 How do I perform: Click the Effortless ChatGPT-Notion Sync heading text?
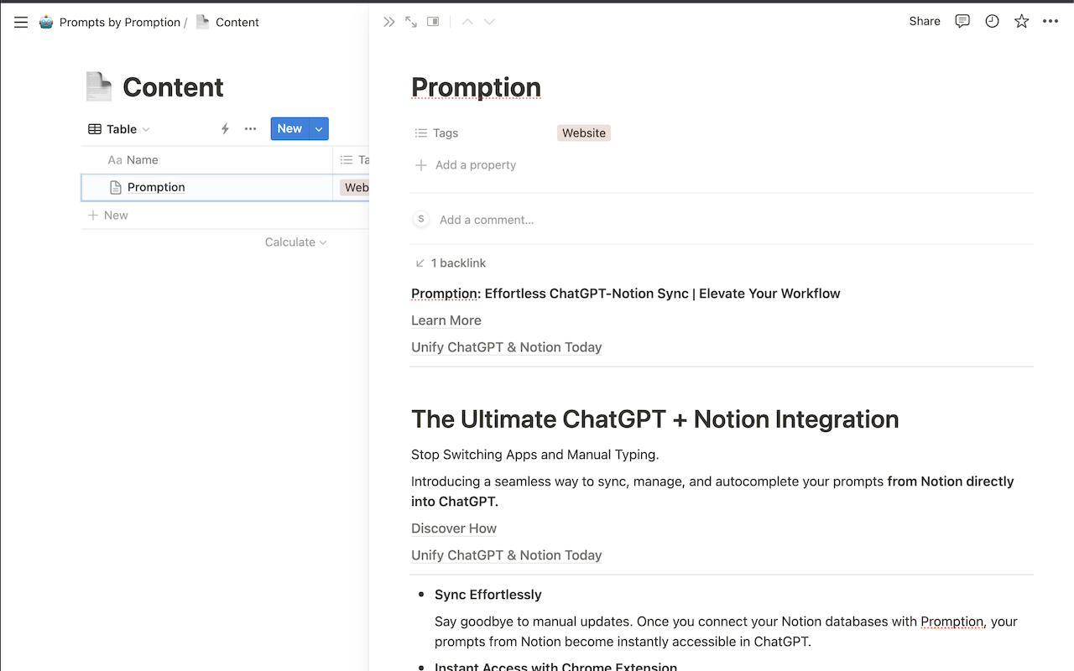tap(625, 294)
